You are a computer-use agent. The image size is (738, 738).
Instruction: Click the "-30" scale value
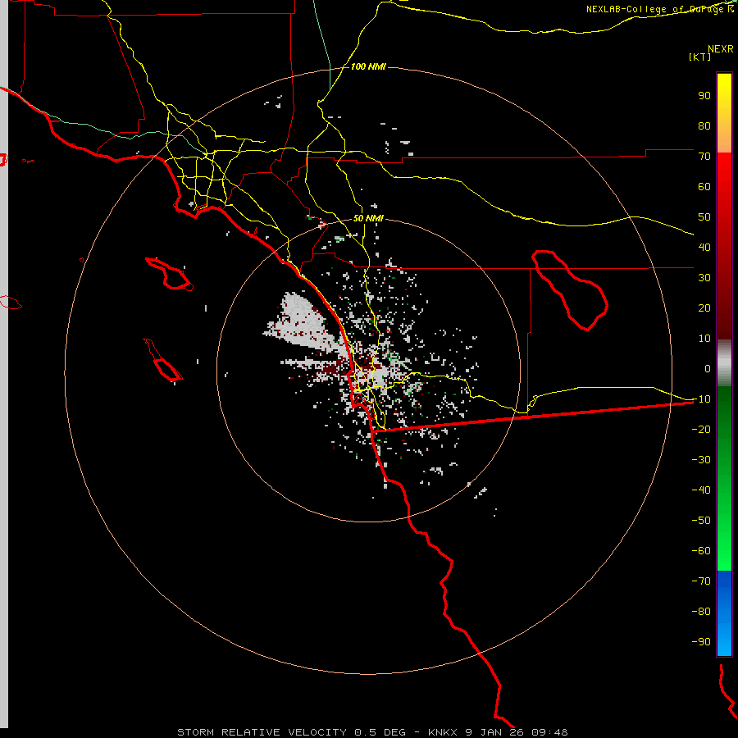pos(701,460)
